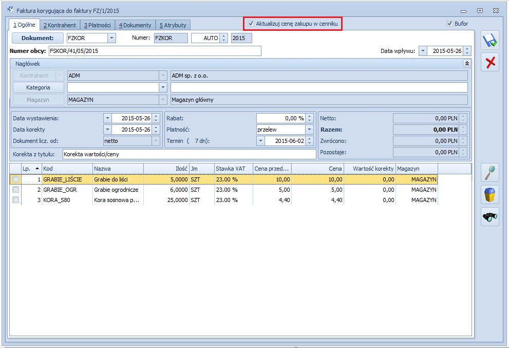Click the application icon in the title bar
This screenshot has height=348, width=509.
coord(10,10)
